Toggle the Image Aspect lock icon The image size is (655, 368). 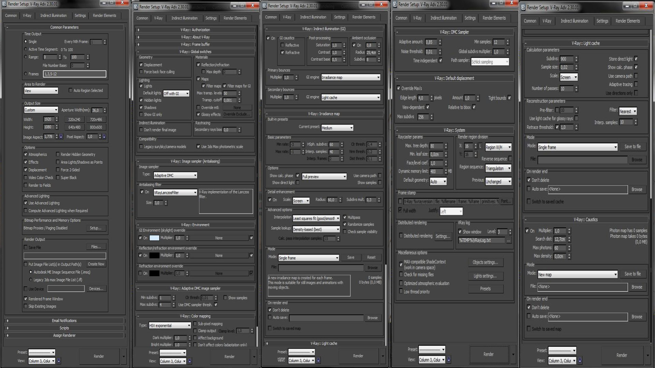coord(61,137)
